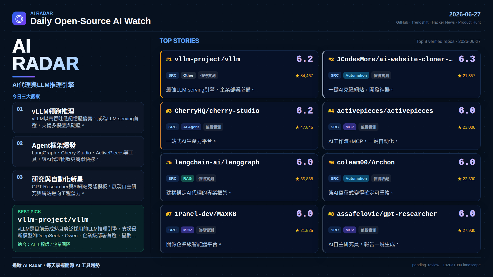Click the 84,467 star count
The width and height of the screenshot is (493, 277).
[x=304, y=76]
